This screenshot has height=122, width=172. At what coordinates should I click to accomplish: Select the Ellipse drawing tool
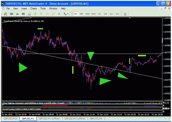[12, 14]
